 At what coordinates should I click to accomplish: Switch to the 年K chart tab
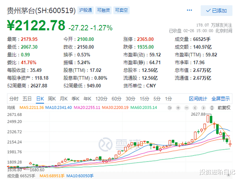(87, 99)
